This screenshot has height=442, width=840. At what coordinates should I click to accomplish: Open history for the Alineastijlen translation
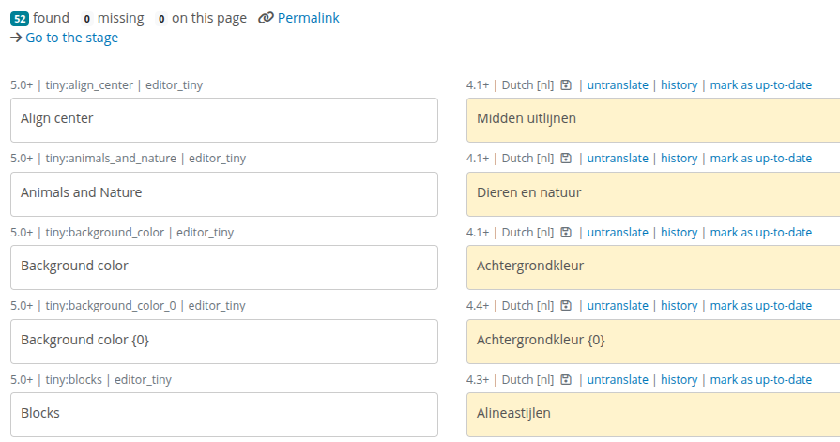(x=679, y=380)
